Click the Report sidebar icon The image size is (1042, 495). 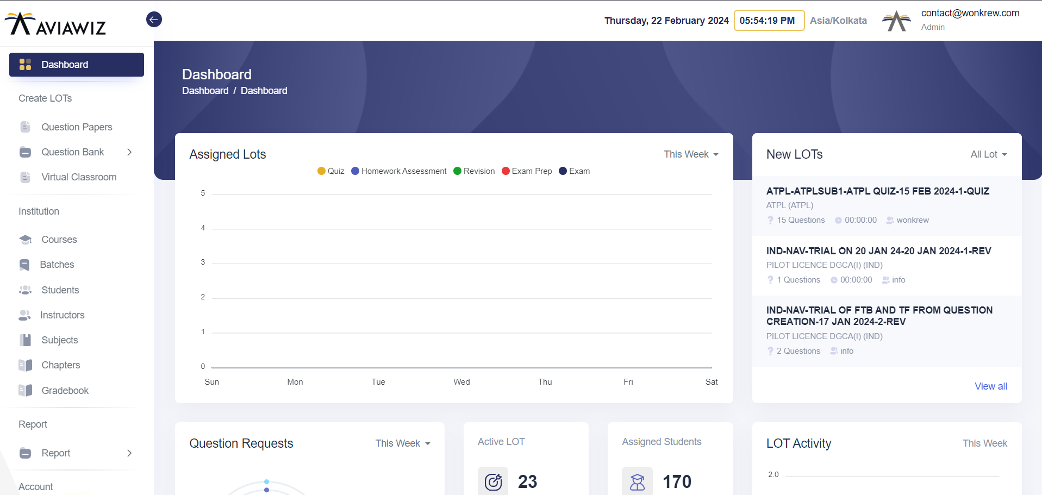click(x=25, y=453)
